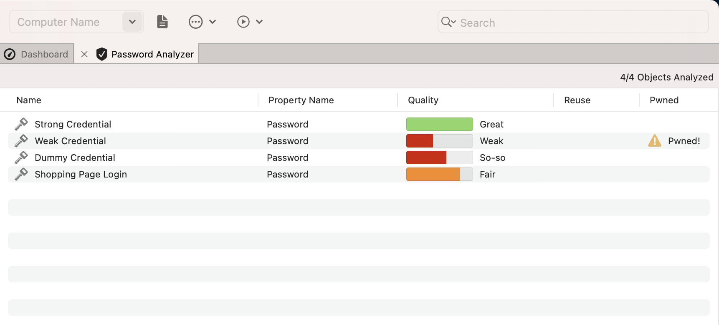Sort by the Quality column header
Screen dimensions: 719x325
[423, 100]
